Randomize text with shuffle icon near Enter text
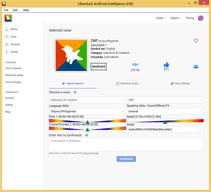The height and width of the screenshot is (192, 211). tap(86, 135)
